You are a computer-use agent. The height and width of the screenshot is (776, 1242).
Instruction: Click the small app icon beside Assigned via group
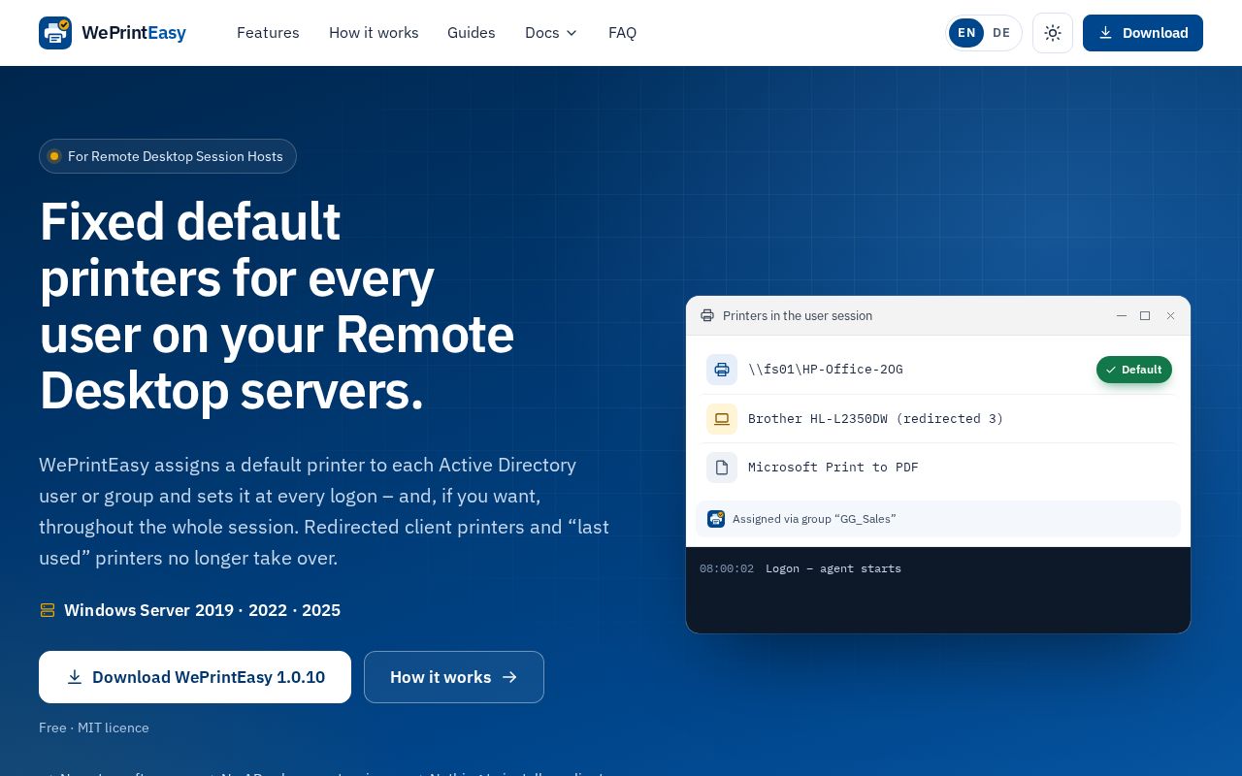coord(716,519)
